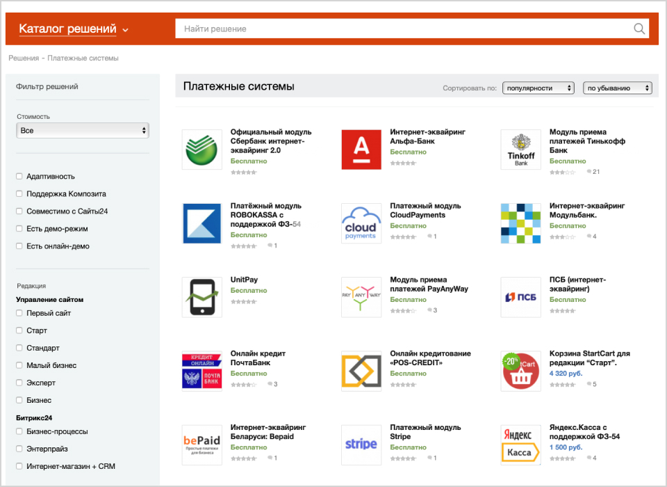Click the 1 500 руб. price
The image size is (667, 487).
tap(566, 447)
